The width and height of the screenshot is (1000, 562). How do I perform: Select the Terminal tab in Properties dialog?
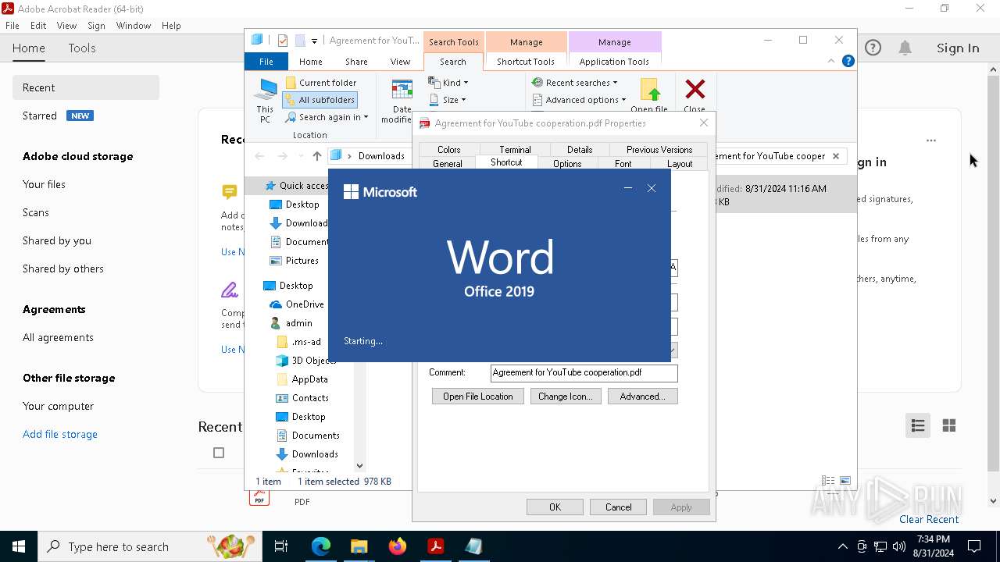pyautogui.click(x=515, y=150)
